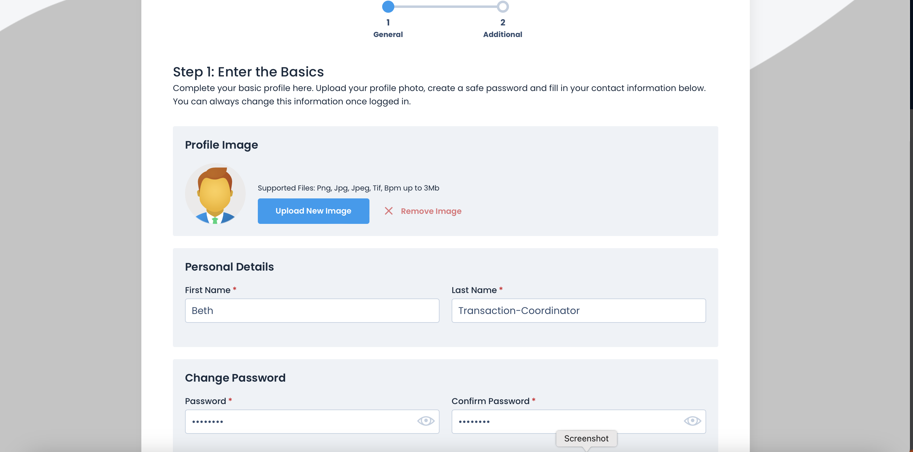Click the 'First Name' field label
This screenshot has width=913, height=452.
(x=208, y=290)
